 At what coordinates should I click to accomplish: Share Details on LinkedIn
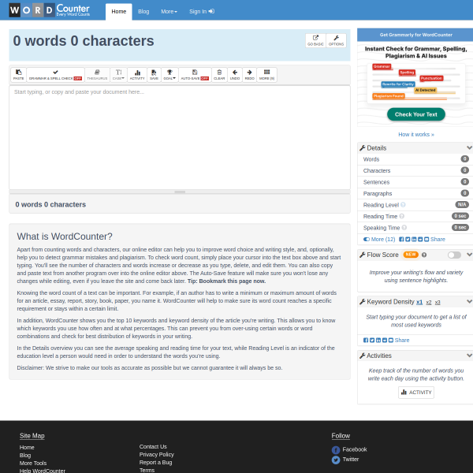pos(414,239)
